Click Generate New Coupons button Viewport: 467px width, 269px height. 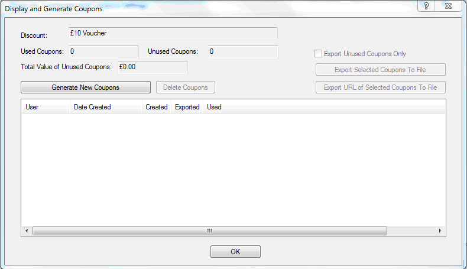click(x=86, y=87)
